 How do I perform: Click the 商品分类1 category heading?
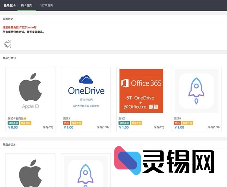(x=9, y=58)
